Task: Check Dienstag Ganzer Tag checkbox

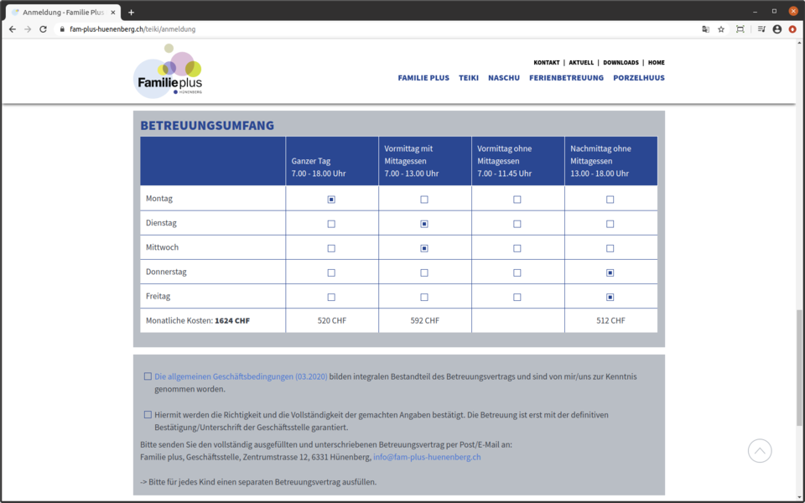Action: click(x=331, y=224)
